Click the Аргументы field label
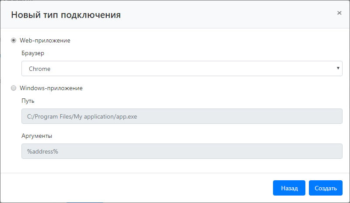Image resolution: width=350 pixels, height=203 pixels. (x=37, y=136)
